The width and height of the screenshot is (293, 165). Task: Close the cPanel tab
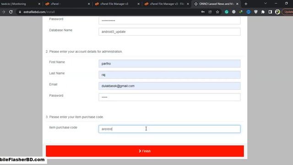[89, 4]
